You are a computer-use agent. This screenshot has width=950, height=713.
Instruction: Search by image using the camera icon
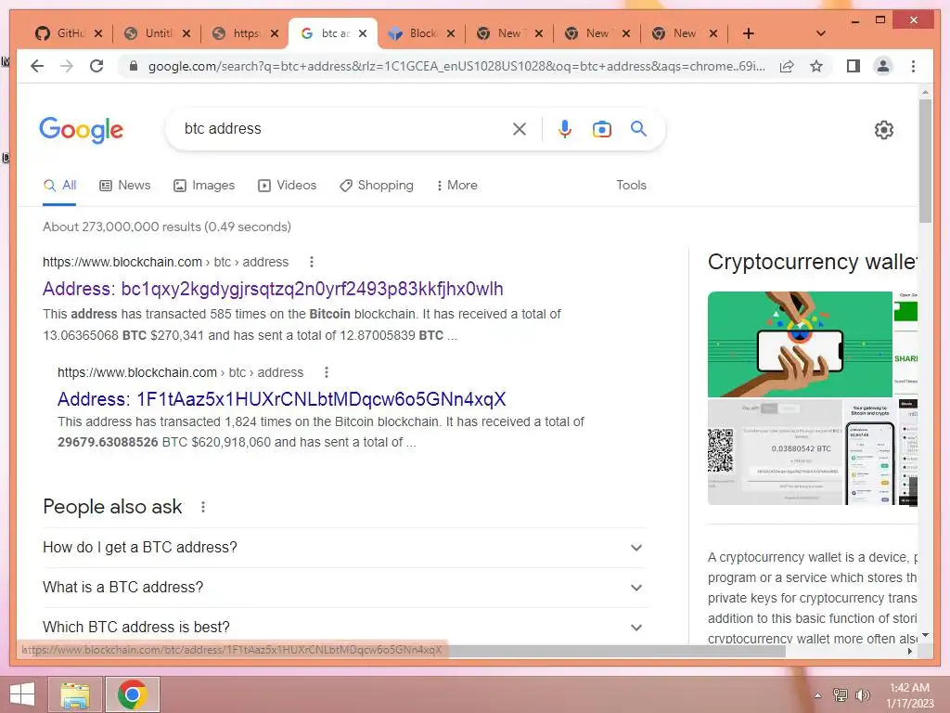tap(601, 128)
